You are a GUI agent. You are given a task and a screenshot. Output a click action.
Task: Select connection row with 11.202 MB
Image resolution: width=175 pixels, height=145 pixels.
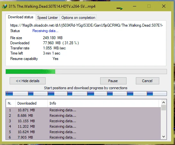click(x=83, y=126)
